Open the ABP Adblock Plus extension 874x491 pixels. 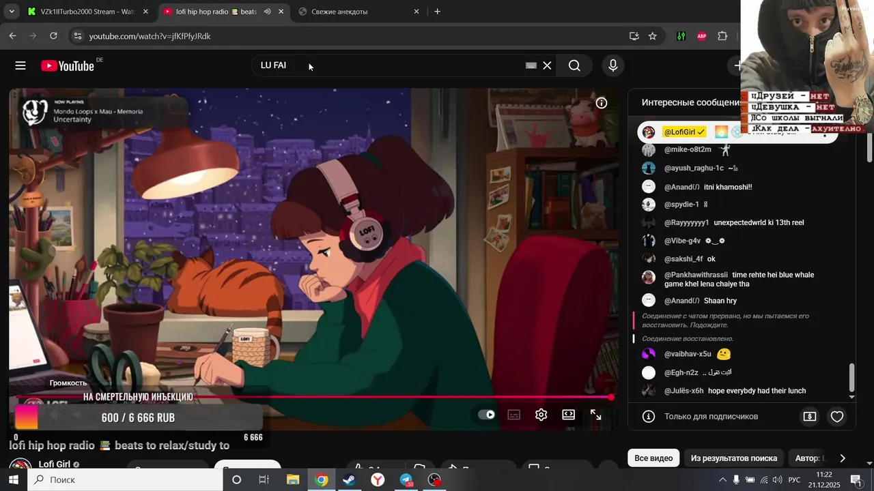click(702, 36)
